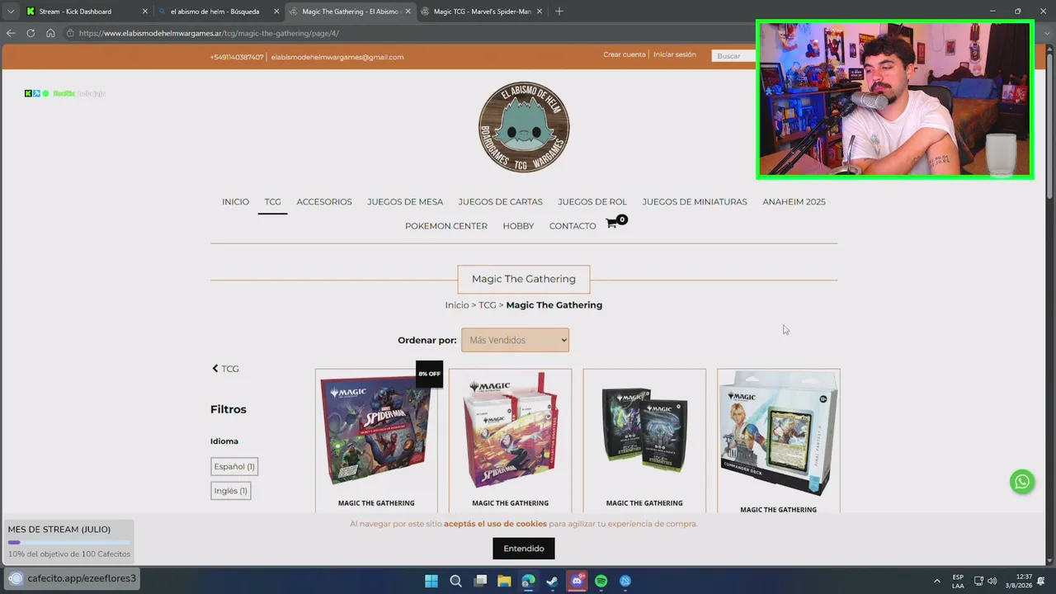Viewport: 1056px width, 594px height.
Task: Click the browser address bar URL
Action: point(209,33)
